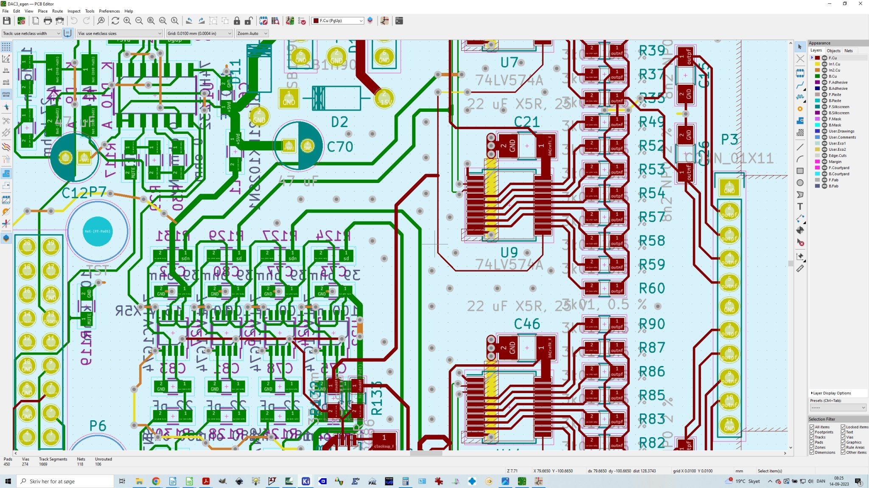Image resolution: width=869 pixels, height=488 pixels.
Task: Open the File menu
Action: pos(6,11)
